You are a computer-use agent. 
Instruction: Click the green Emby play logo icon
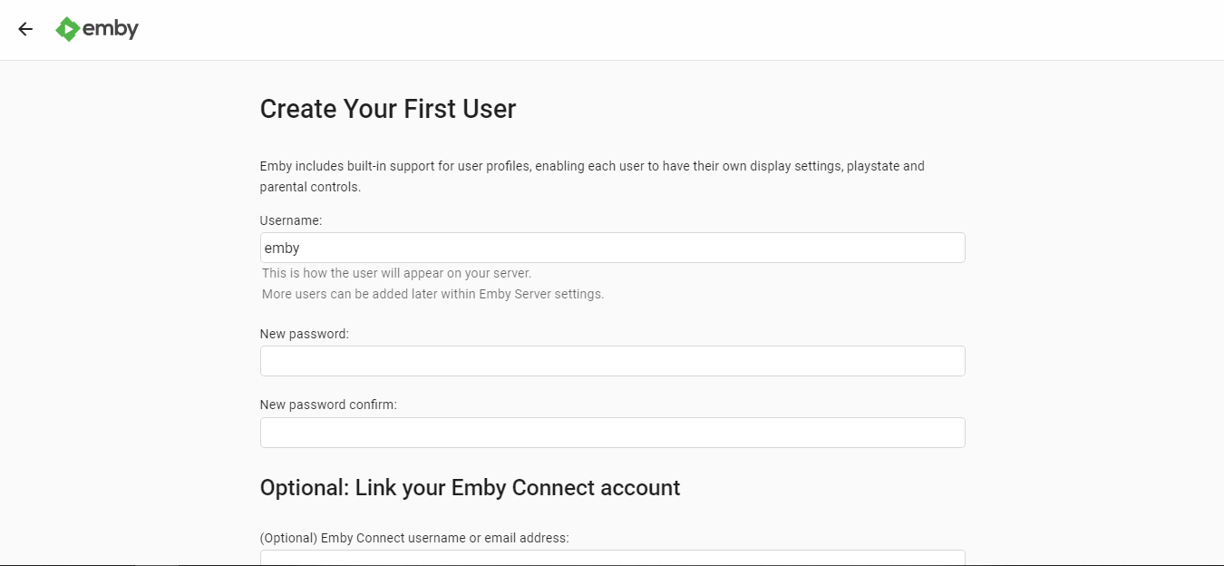(67, 29)
